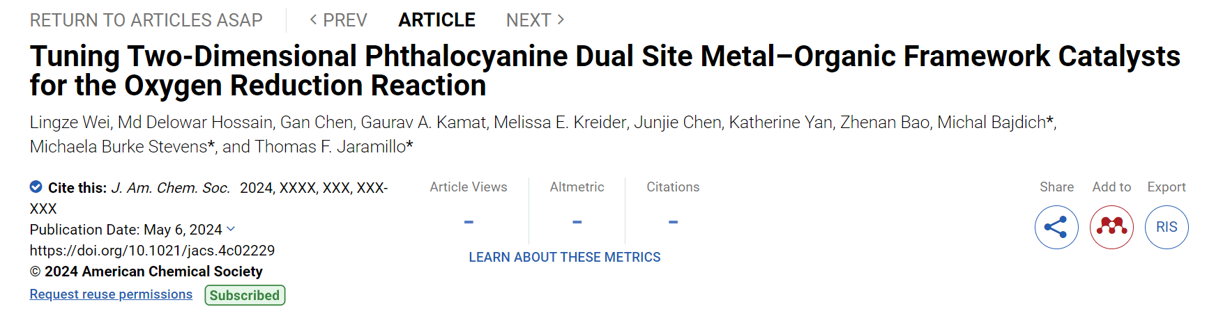Click the Citations count label
The image size is (1223, 323).
click(673, 187)
